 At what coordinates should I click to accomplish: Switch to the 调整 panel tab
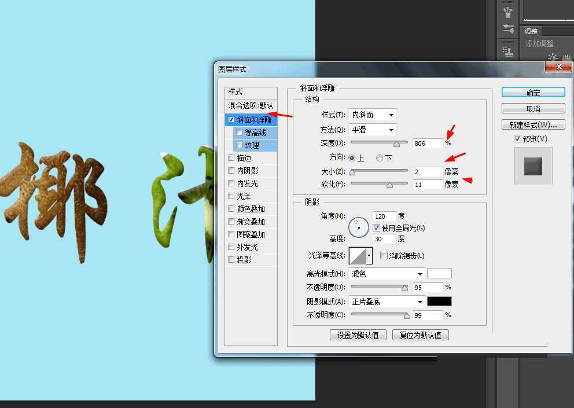tap(531, 31)
